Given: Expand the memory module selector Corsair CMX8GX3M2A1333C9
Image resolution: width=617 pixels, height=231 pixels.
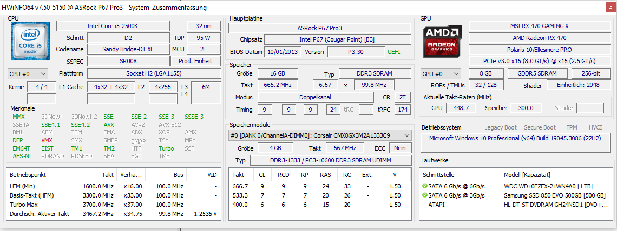Looking at the screenshot, I should point(319,135).
